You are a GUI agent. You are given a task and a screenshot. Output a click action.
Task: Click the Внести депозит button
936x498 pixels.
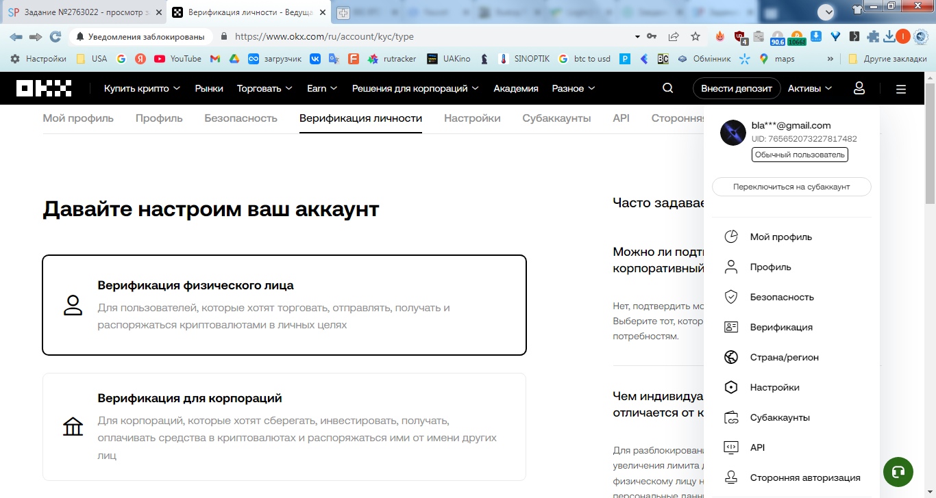click(x=737, y=88)
